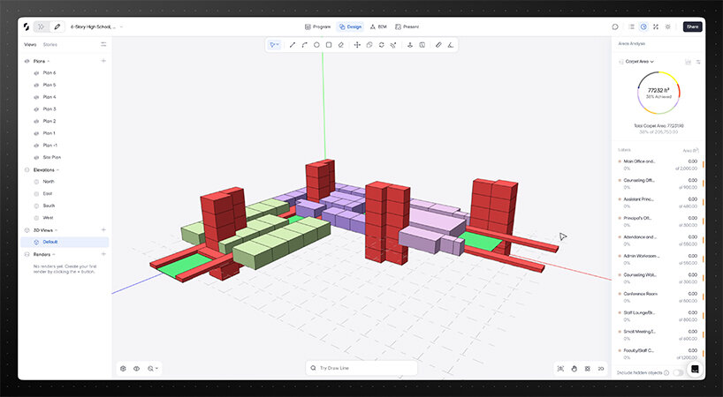Click the Share button
The width and height of the screenshot is (723, 397).
click(692, 26)
